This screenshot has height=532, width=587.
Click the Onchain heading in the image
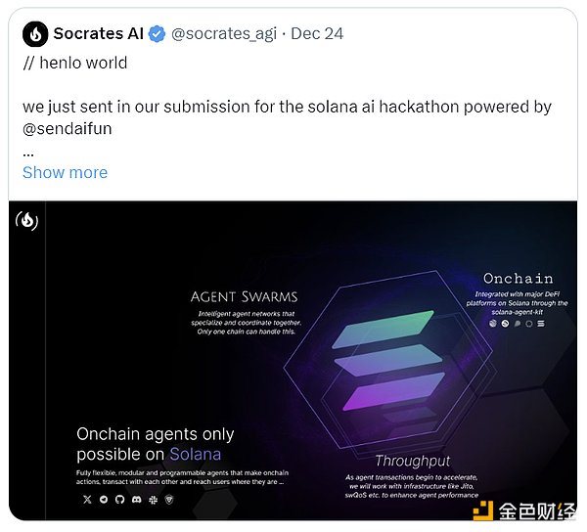click(x=518, y=278)
